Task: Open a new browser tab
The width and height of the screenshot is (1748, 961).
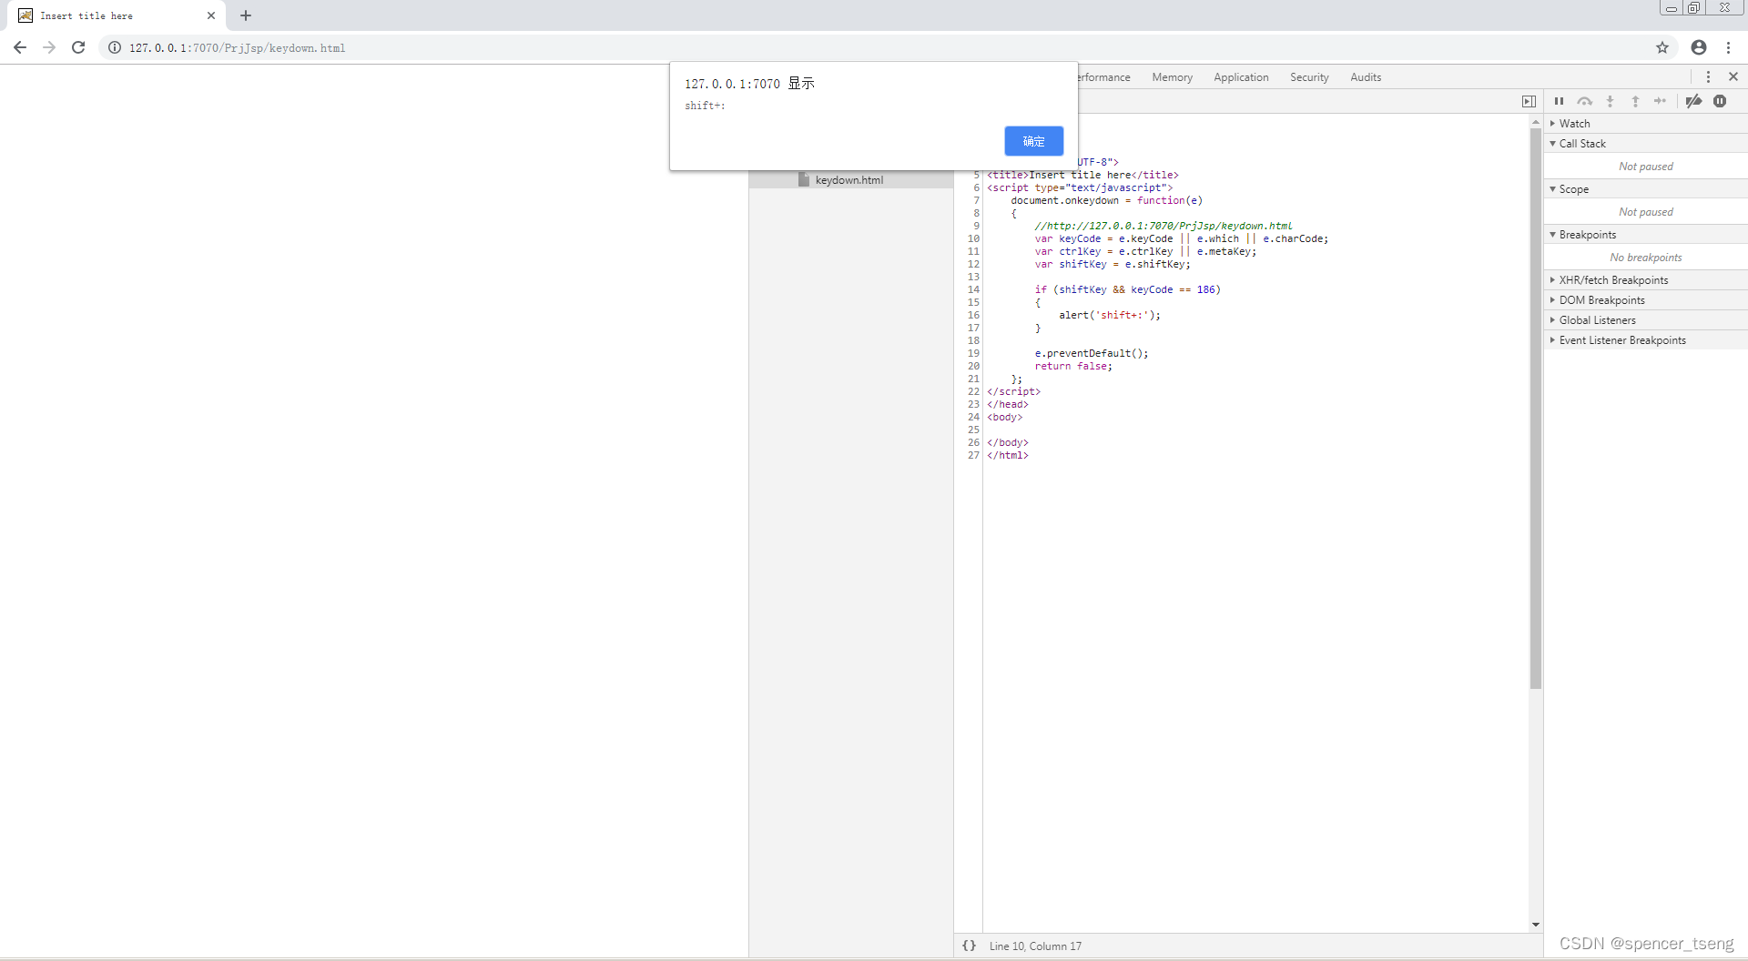Action: pos(246,15)
